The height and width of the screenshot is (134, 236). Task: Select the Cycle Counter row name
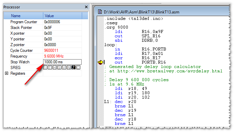click(x=22, y=51)
